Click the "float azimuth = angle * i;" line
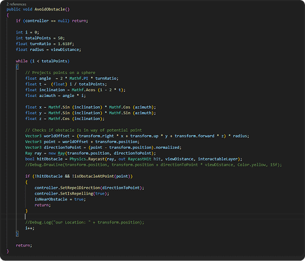 (55, 96)
